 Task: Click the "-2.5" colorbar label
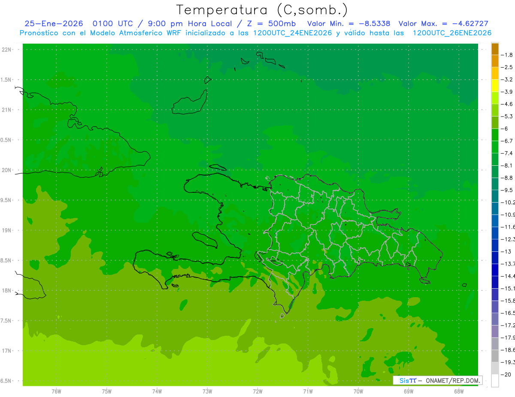click(507, 67)
